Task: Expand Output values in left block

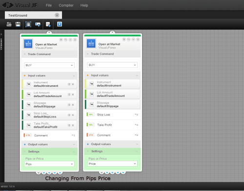Action: tap(74, 144)
